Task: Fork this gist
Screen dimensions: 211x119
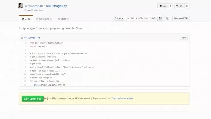Action: pyautogui.click(x=179, y=6)
